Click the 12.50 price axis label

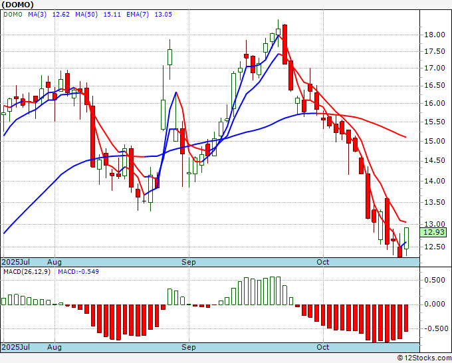[435, 247]
